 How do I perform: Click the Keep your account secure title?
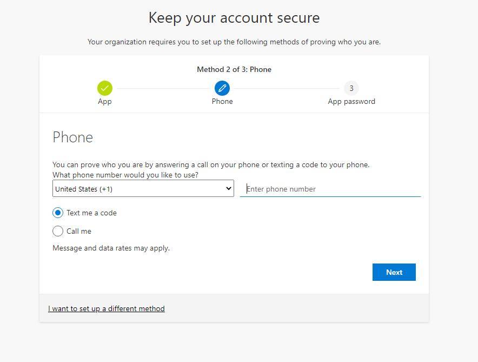[234, 18]
